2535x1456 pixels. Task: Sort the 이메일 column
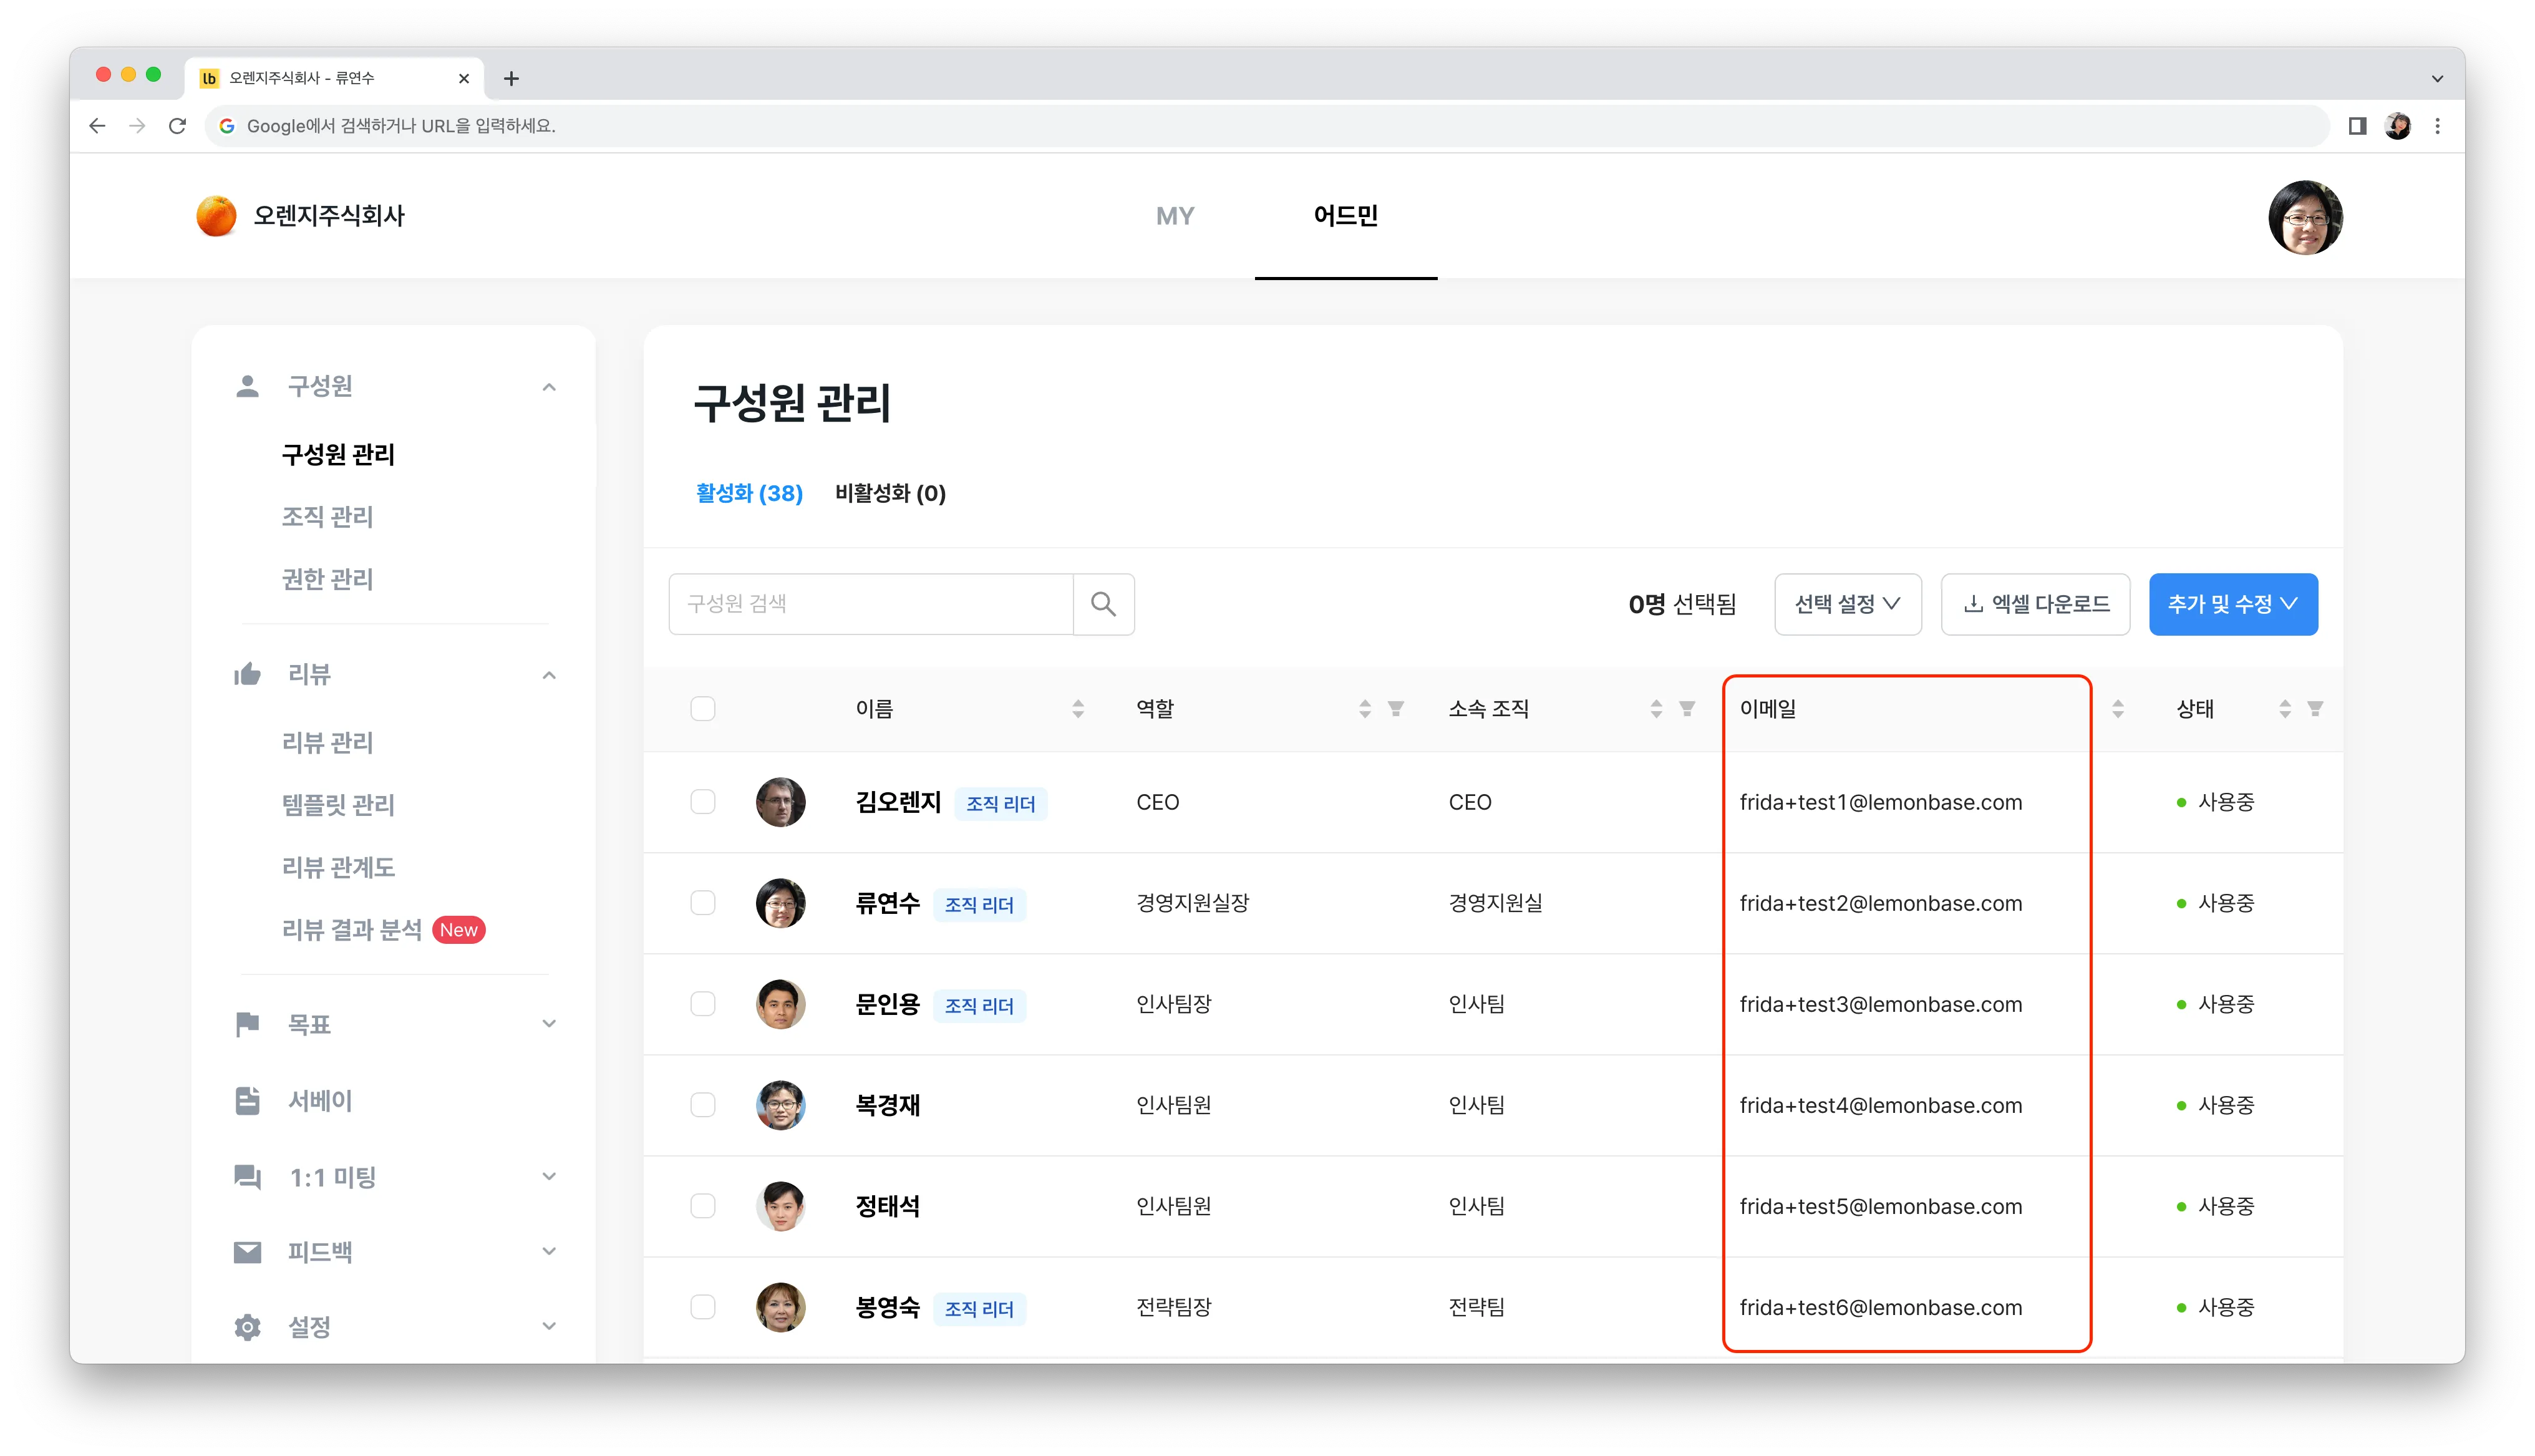2117,709
